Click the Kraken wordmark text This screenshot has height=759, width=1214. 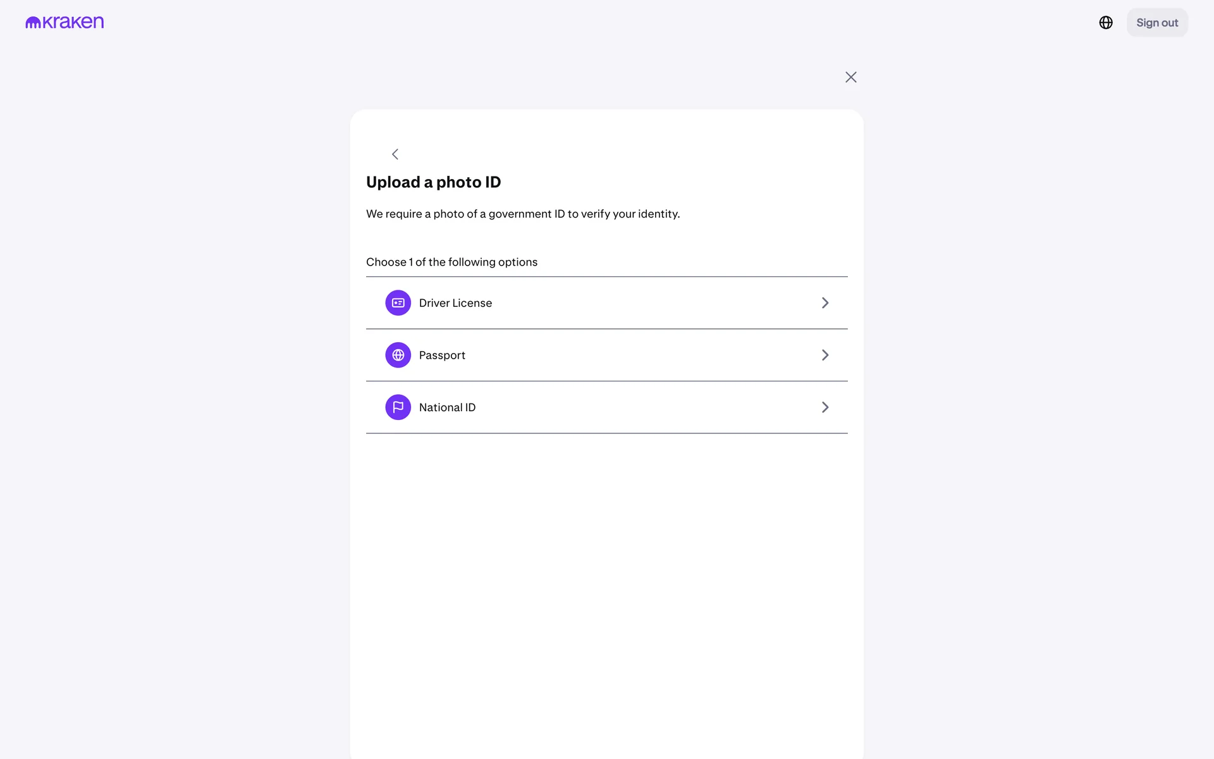73,23
